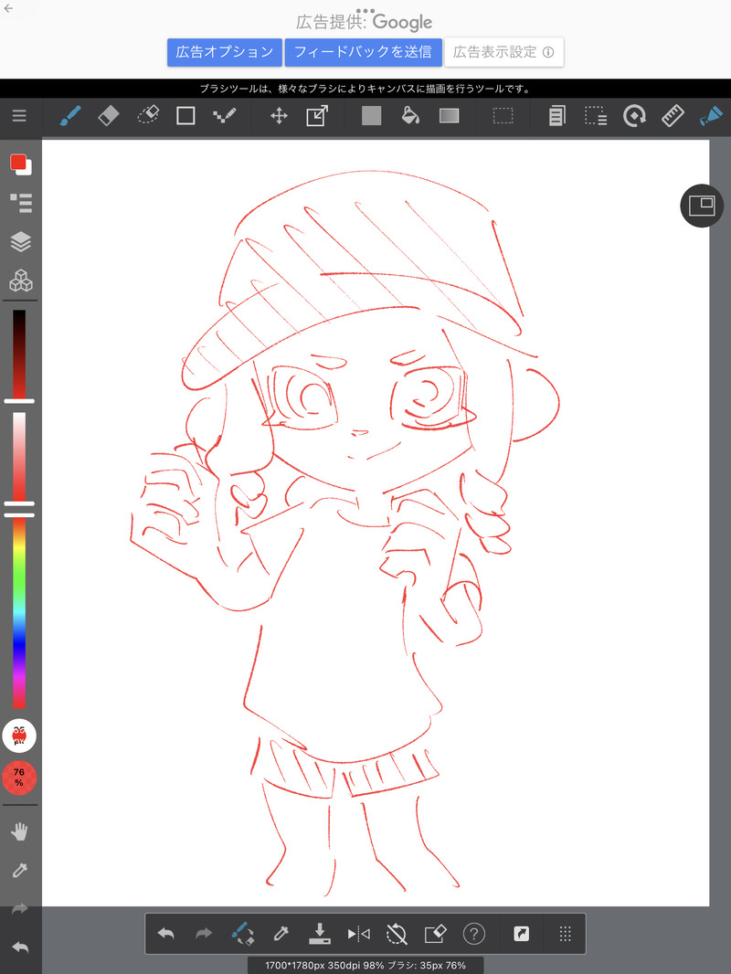Viewport: 731px width, 974px height.
Task: Open the materials cubes panel
Action: coord(20,281)
